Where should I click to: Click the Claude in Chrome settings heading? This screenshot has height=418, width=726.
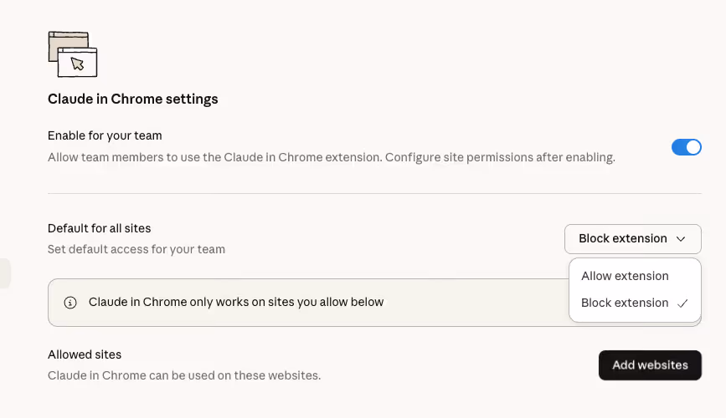pyautogui.click(x=132, y=99)
